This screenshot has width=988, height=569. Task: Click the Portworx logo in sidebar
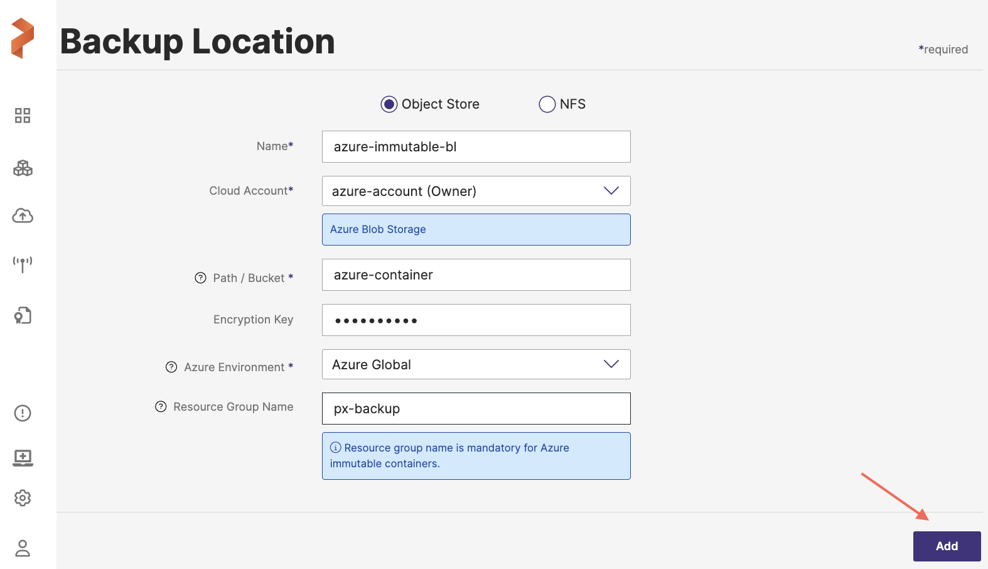[x=23, y=38]
